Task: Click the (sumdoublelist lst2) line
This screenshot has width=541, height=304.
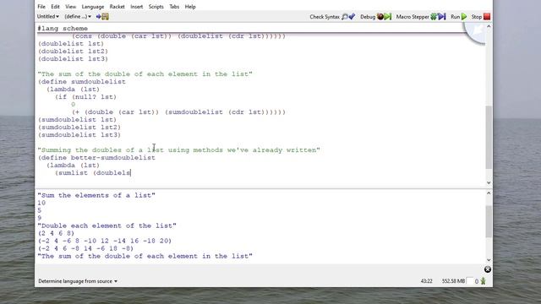Action: click(79, 128)
